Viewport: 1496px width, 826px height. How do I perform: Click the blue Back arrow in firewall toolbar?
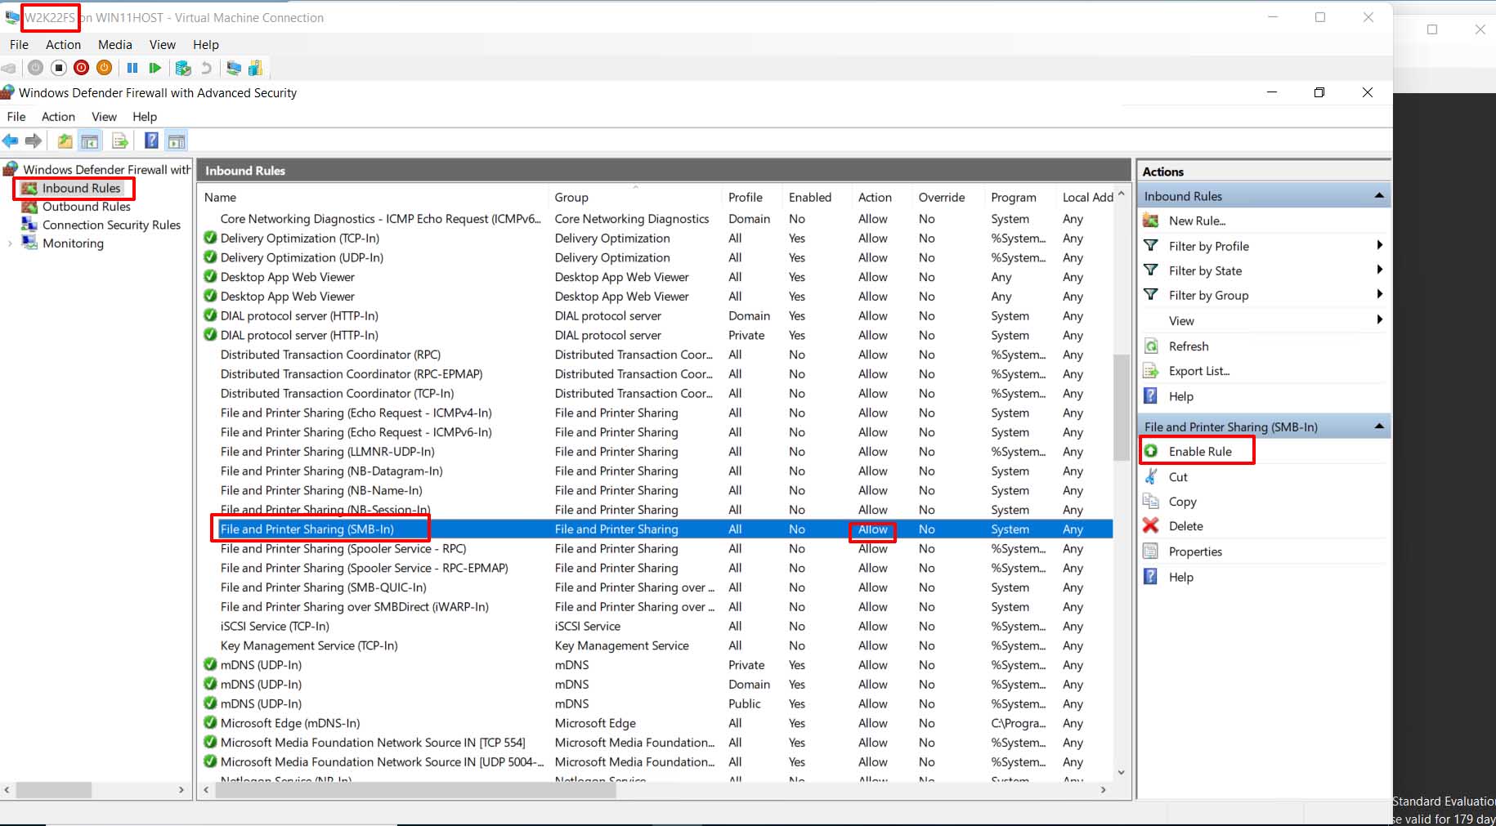coord(11,141)
